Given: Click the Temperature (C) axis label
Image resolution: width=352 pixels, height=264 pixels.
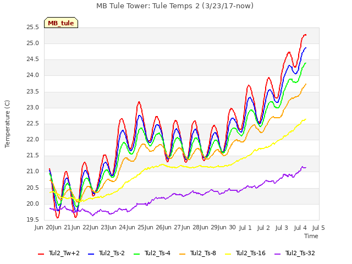Looking at the screenshot, I should coord(7,124).
